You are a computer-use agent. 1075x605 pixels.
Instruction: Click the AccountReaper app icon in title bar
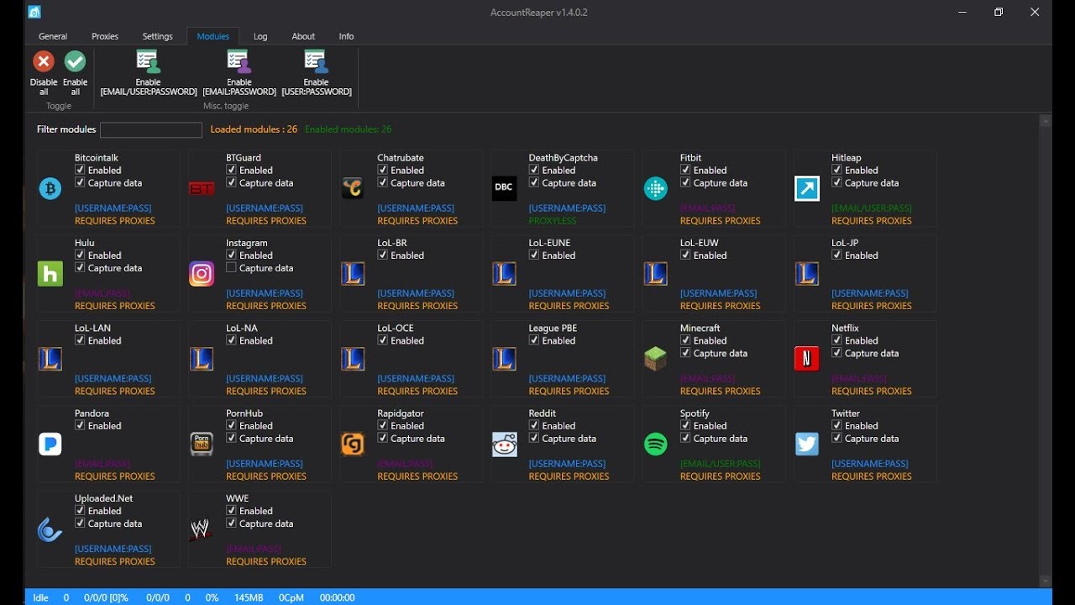pos(34,12)
